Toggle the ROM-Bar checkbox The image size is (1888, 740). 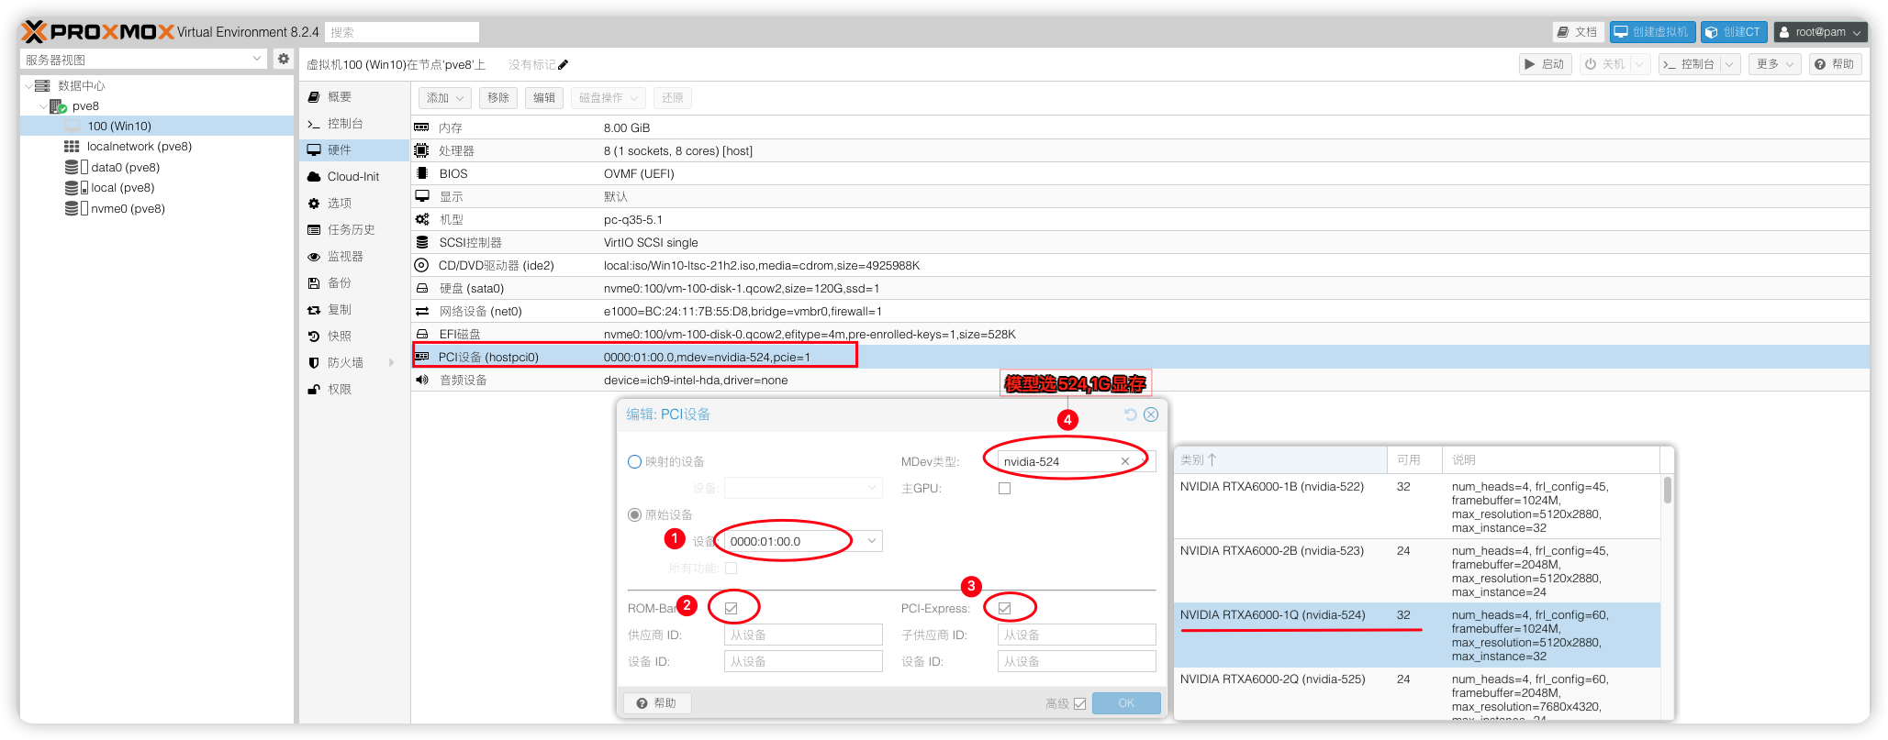[732, 608]
